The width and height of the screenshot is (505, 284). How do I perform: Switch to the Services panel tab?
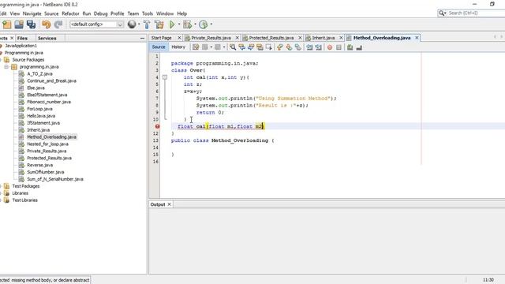[47, 39]
